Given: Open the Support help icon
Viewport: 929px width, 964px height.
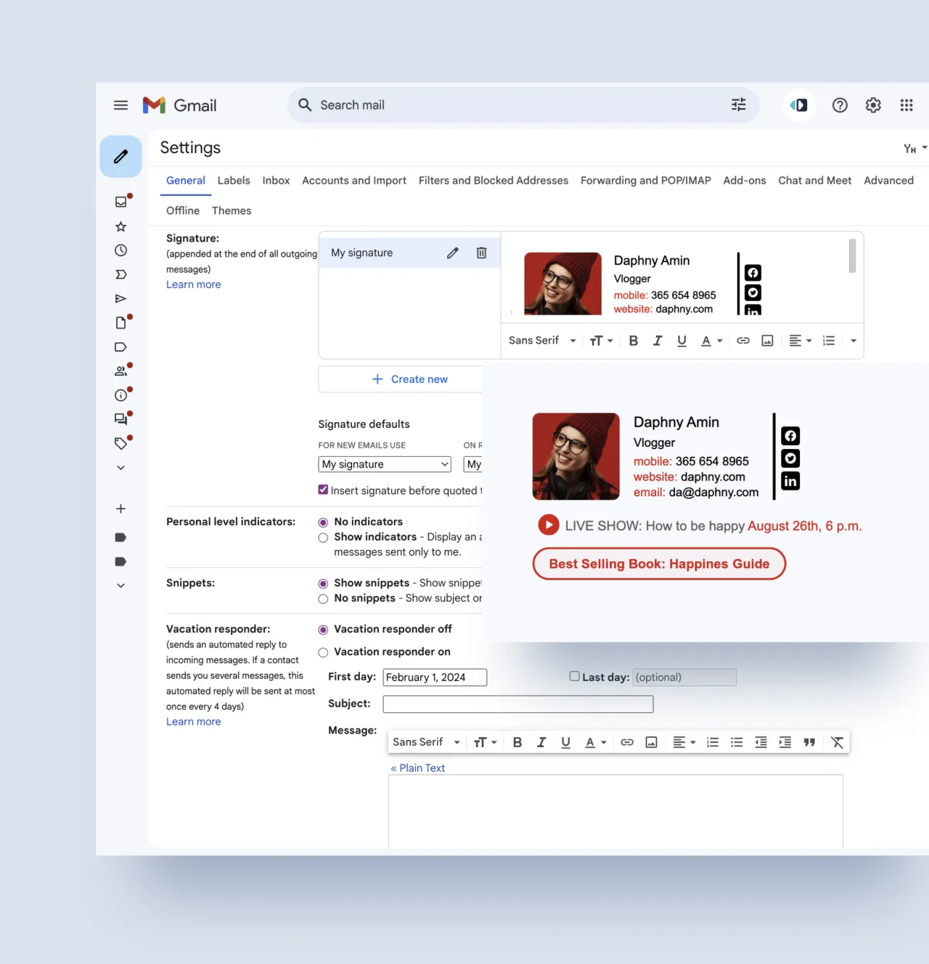Looking at the screenshot, I should 840,105.
